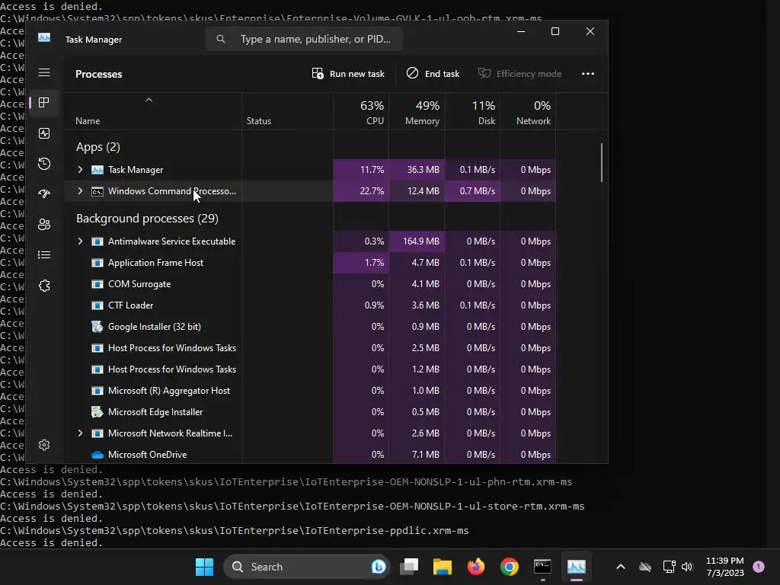
Task: Click the 164.9 MB memory cell
Action: click(417, 241)
